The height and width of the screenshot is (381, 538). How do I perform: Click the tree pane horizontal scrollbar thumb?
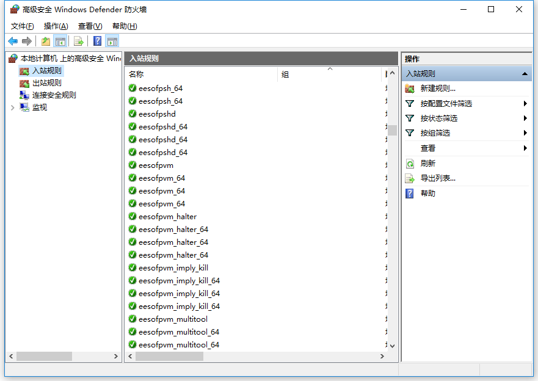(44, 357)
